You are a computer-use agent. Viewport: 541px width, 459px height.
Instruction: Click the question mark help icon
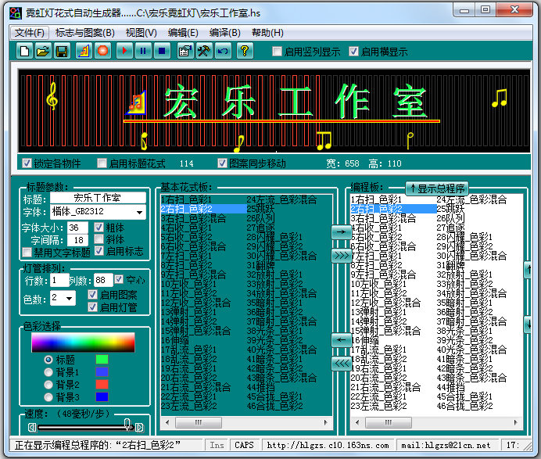point(245,51)
